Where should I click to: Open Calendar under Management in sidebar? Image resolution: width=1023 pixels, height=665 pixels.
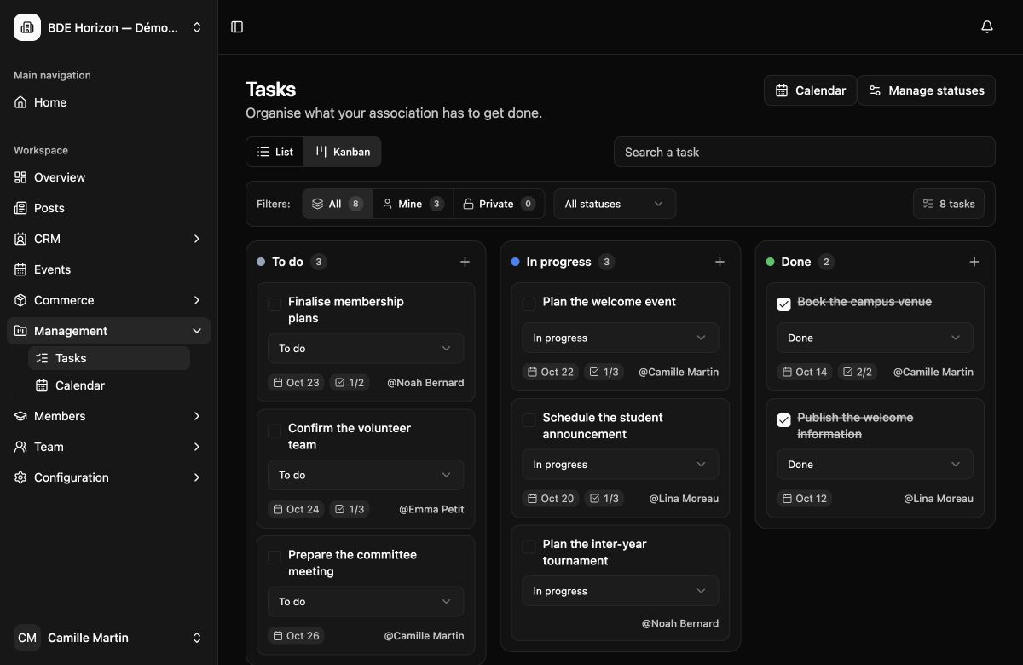[x=109, y=385]
